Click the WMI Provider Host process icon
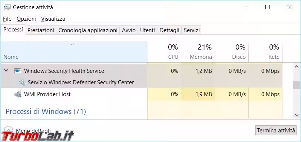This screenshot has height=142, width=301. (x=18, y=94)
